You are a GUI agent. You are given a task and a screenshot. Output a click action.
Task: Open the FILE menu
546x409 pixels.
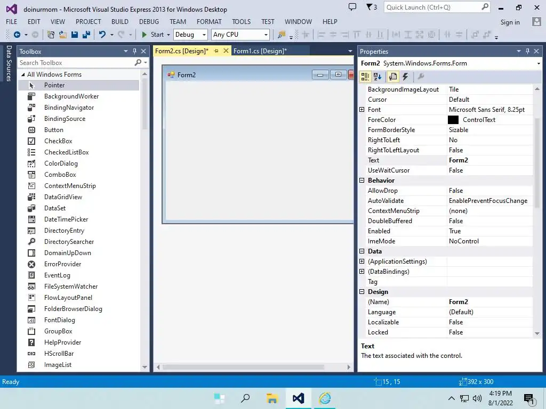[x=12, y=21]
